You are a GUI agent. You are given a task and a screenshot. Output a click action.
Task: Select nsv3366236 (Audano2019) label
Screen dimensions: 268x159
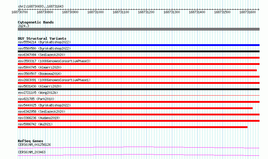pos(39,118)
